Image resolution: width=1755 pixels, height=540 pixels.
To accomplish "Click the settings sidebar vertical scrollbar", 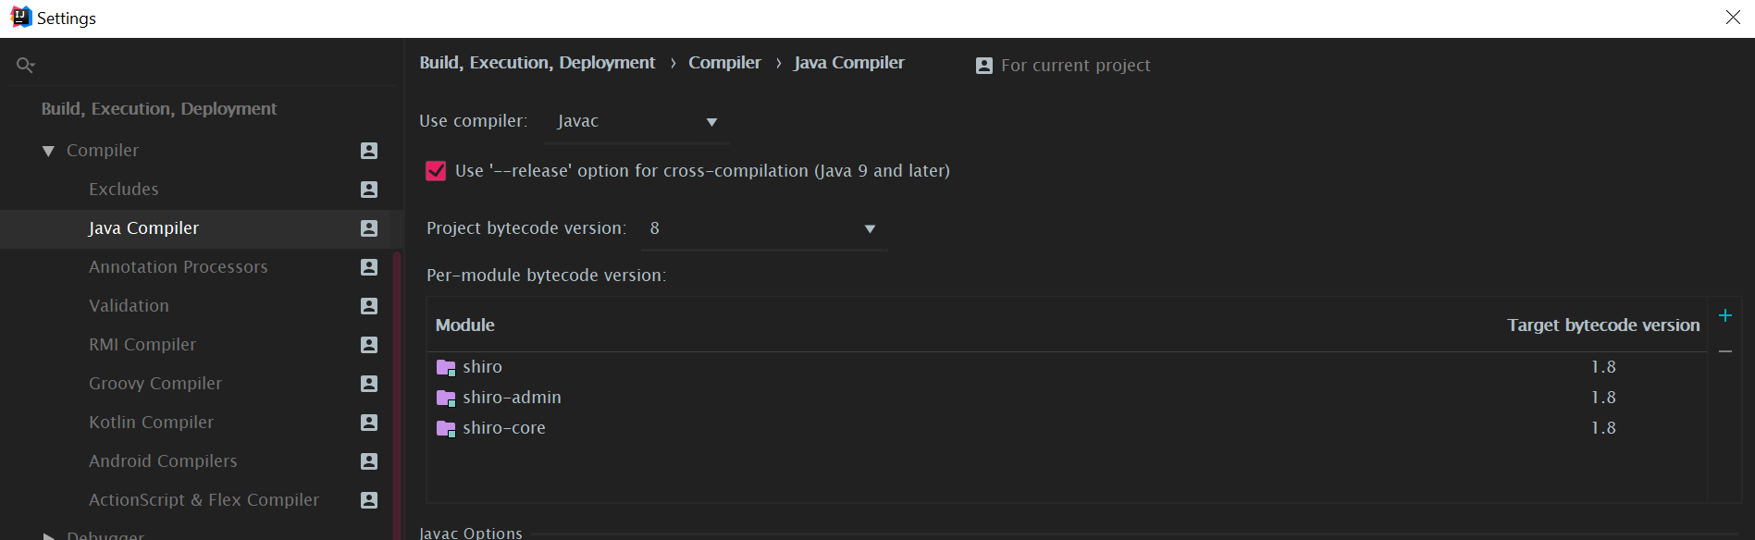I will coord(397,388).
